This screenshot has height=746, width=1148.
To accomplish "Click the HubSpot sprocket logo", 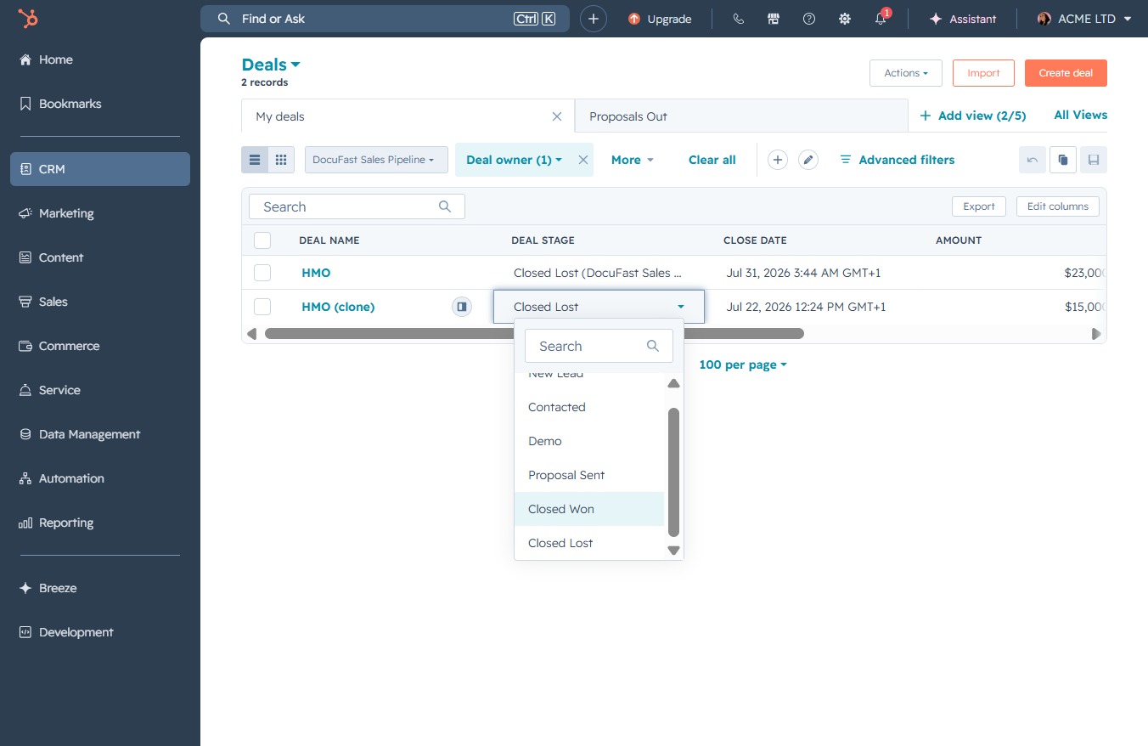I will 27,19.
